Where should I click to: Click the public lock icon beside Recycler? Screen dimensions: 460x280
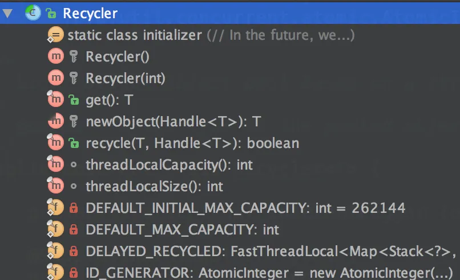coord(51,13)
